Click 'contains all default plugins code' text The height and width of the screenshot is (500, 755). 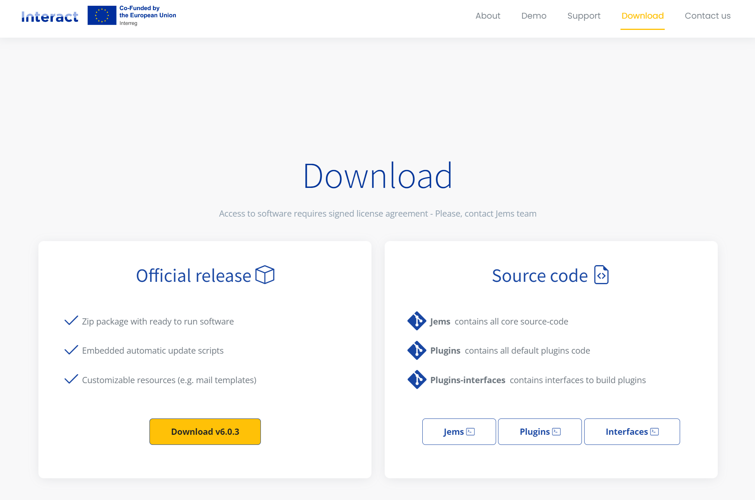(528, 351)
